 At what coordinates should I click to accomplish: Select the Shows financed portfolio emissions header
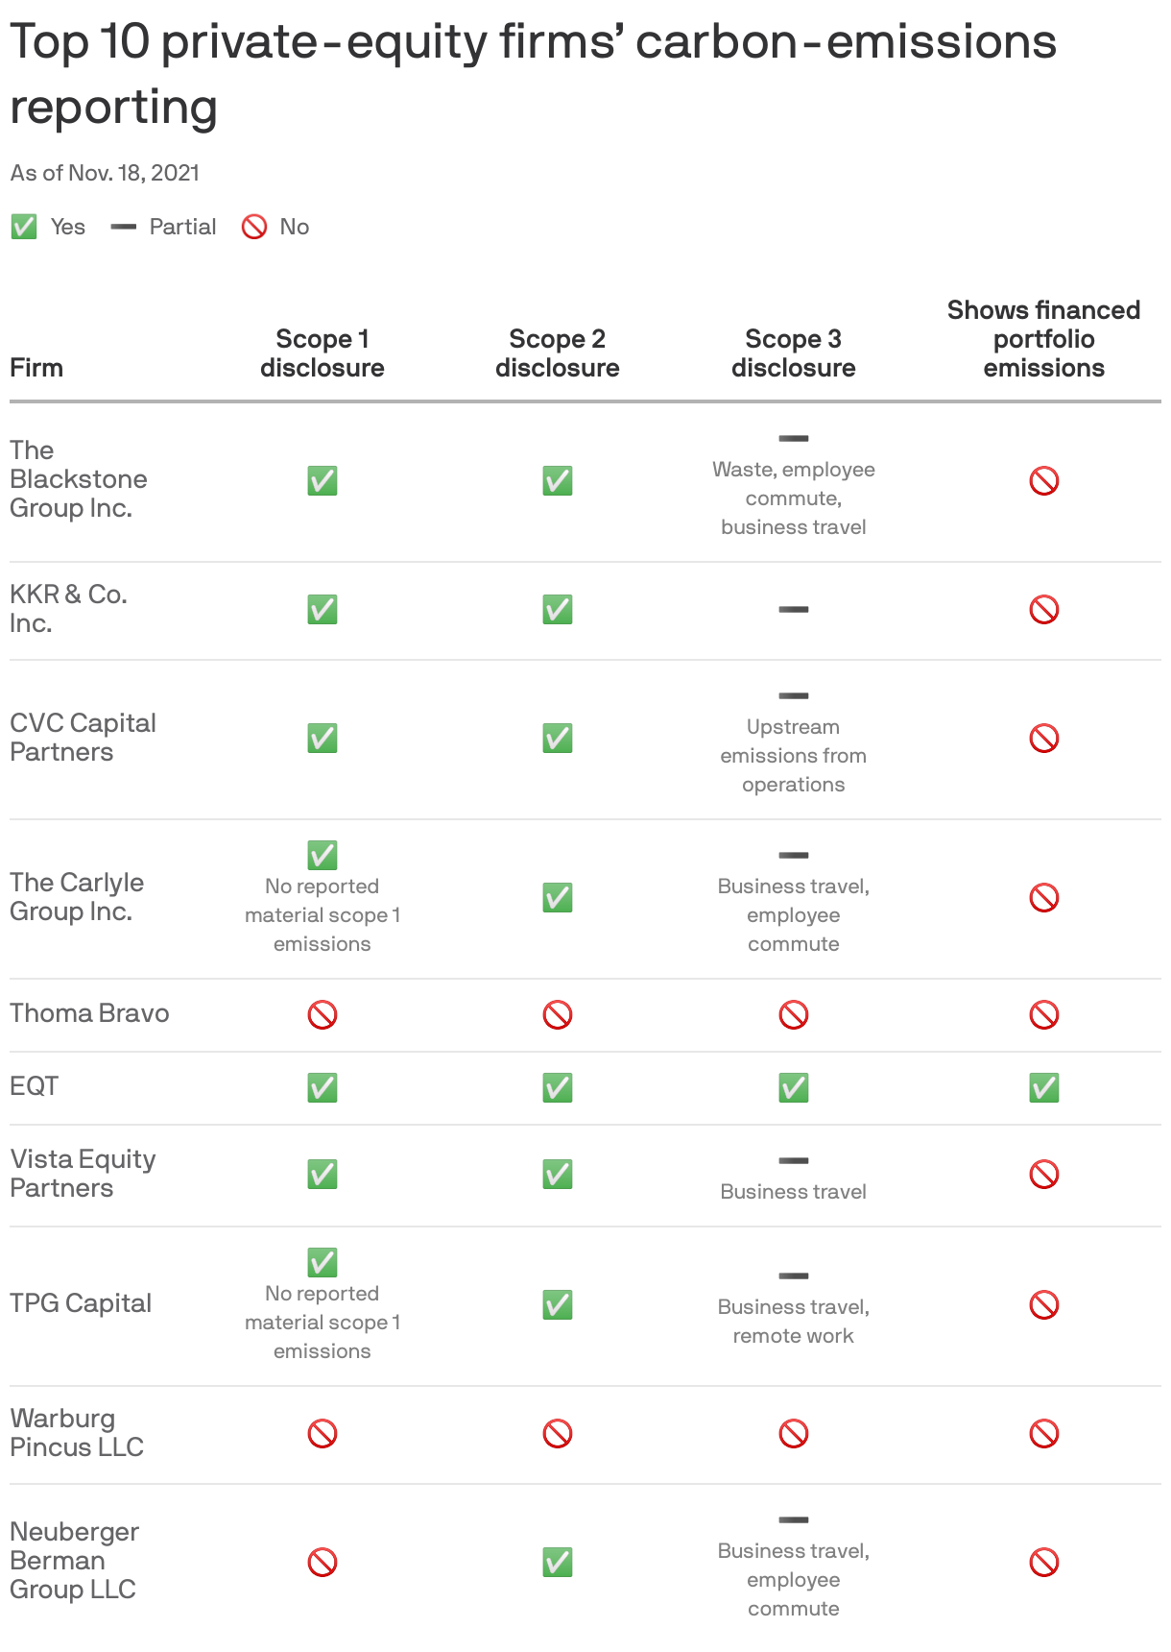[1044, 339]
